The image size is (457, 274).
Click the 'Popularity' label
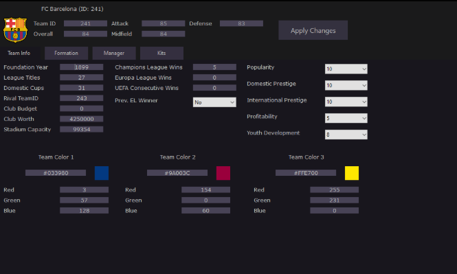tap(260, 67)
